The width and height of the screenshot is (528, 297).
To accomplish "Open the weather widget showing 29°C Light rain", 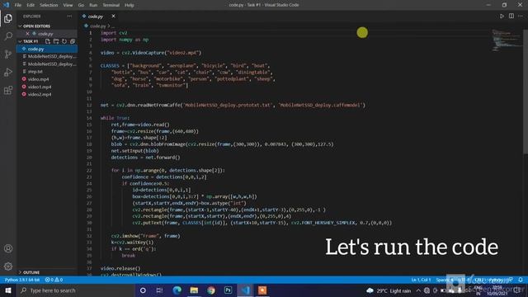I will click(x=389, y=290).
